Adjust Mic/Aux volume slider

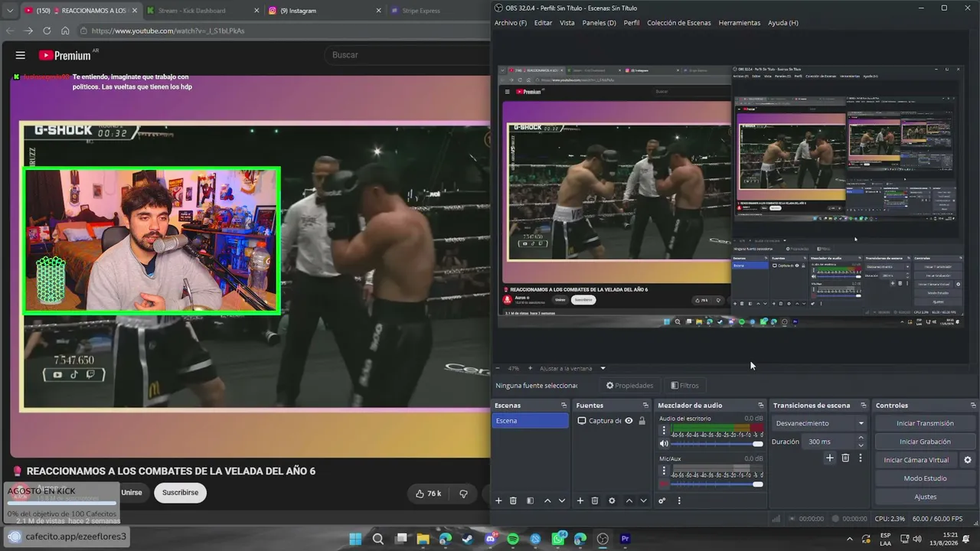coord(717,484)
